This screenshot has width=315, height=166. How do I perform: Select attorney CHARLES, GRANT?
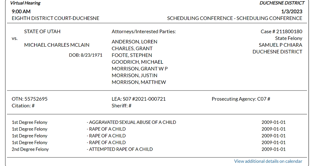(x=132, y=49)
